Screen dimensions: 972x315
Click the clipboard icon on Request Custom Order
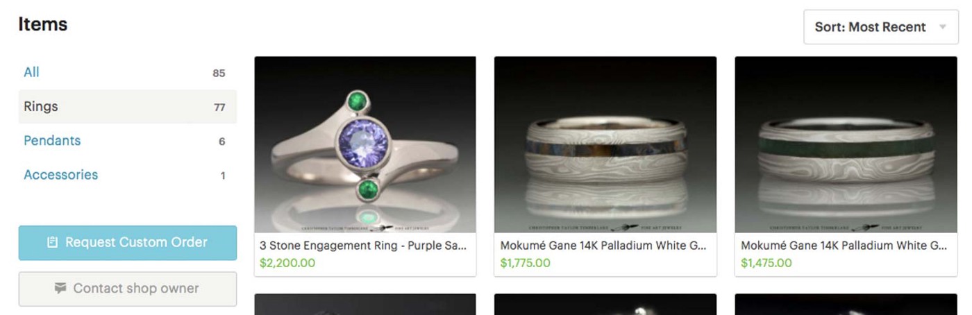point(52,243)
